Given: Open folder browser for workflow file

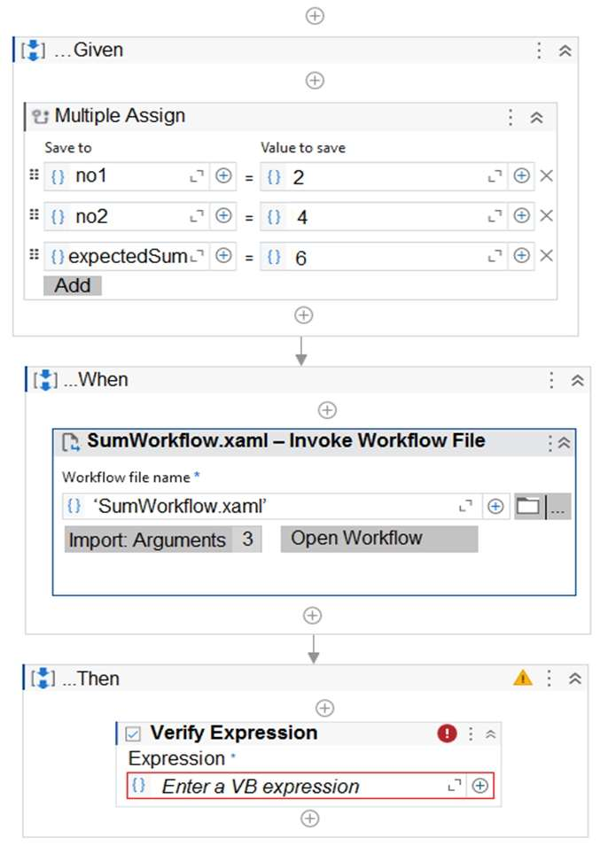Looking at the screenshot, I should [528, 507].
